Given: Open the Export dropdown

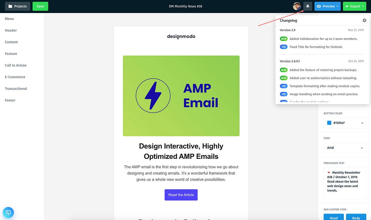Looking at the screenshot, I should point(354,7).
